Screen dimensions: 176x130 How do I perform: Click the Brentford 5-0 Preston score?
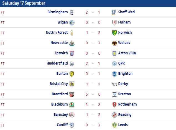[x=93, y=94]
